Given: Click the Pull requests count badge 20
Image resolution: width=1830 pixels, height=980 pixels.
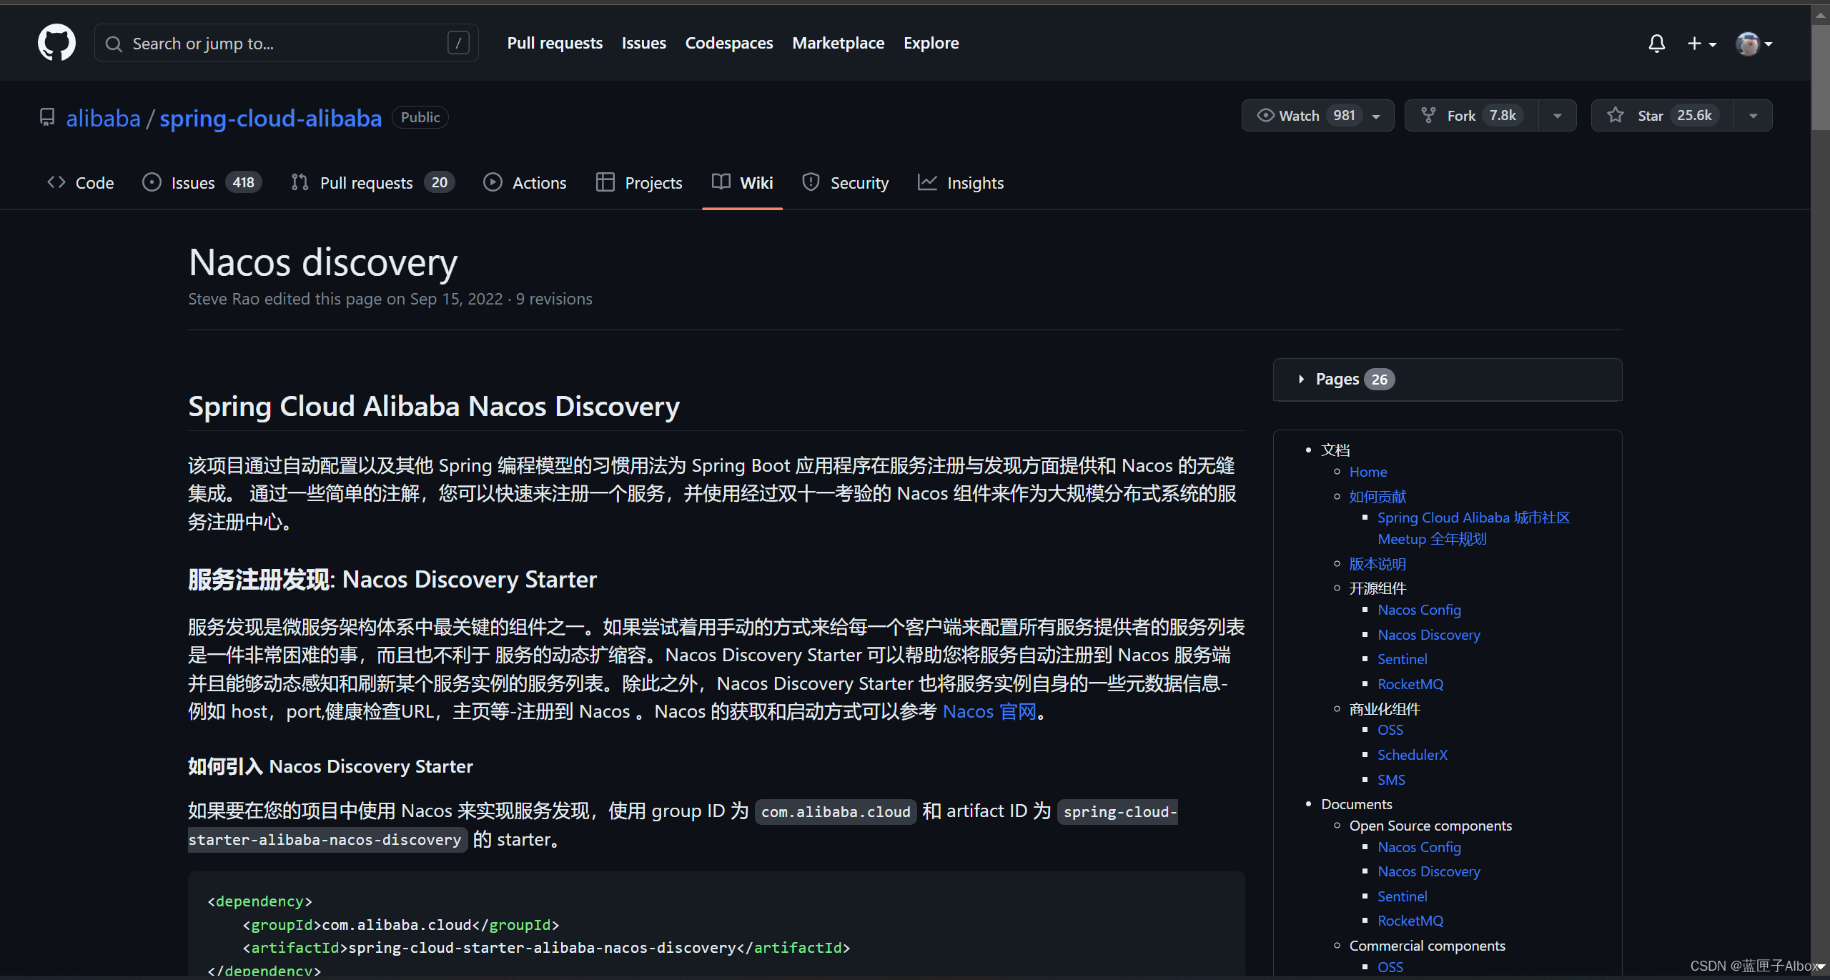Looking at the screenshot, I should click(439, 183).
